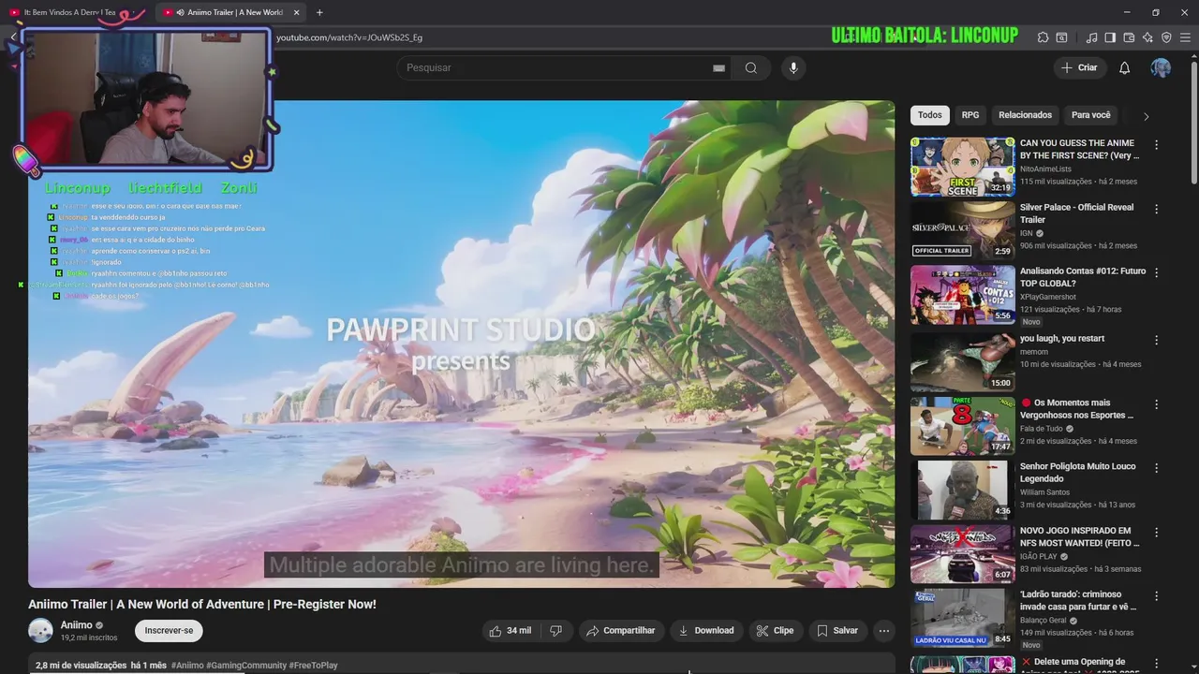Subscribe with the Inscrever-se button
The height and width of the screenshot is (674, 1199).
pos(169,631)
